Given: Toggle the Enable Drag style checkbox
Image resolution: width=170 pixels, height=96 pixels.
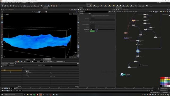Looking at the screenshot, I should pos(90,23).
